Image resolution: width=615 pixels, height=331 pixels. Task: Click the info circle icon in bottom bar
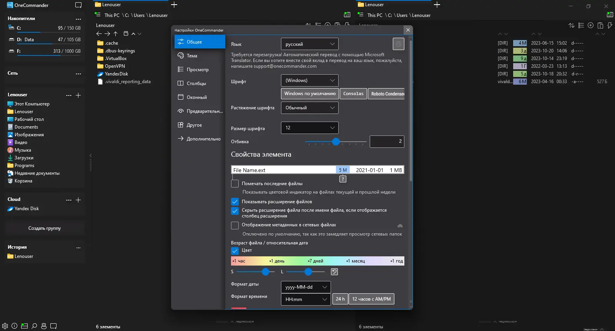pos(15,326)
